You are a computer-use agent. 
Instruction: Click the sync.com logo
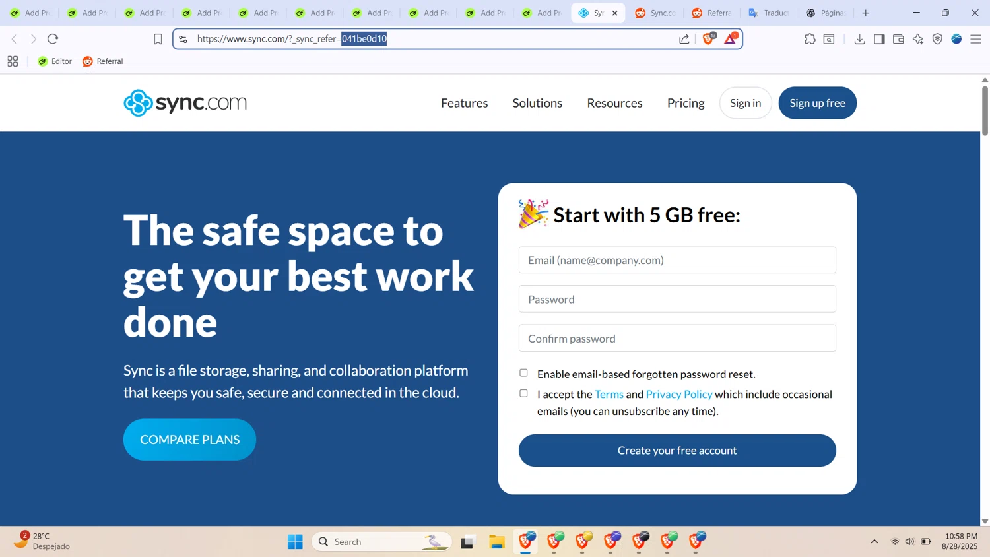pyautogui.click(x=185, y=103)
